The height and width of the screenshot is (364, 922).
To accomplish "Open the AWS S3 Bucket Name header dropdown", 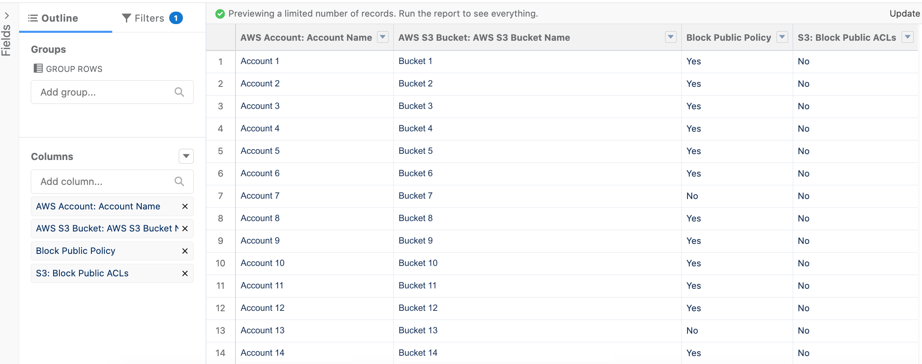I will click(x=670, y=37).
